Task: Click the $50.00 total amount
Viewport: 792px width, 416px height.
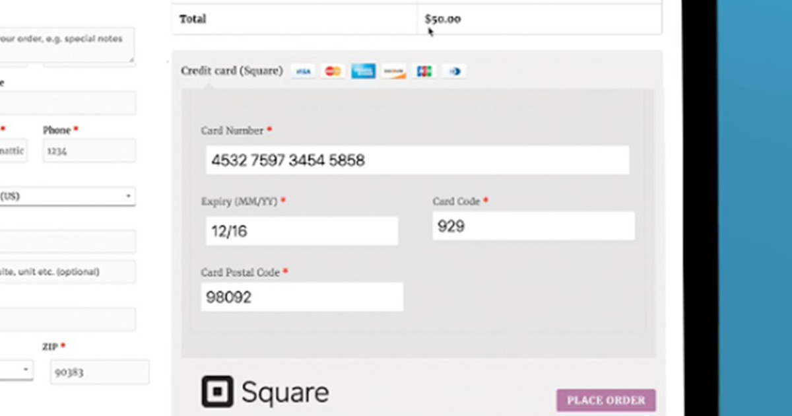Action: (x=442, y=19)
